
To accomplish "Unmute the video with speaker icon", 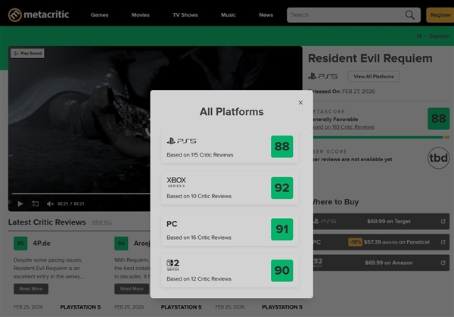I will (x=50, y=204).
